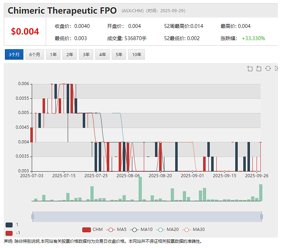The image size is (281, 248).
Task: Click the red '-1' visual map swatch
Action: pyautogui.click(x=9, y=233)
